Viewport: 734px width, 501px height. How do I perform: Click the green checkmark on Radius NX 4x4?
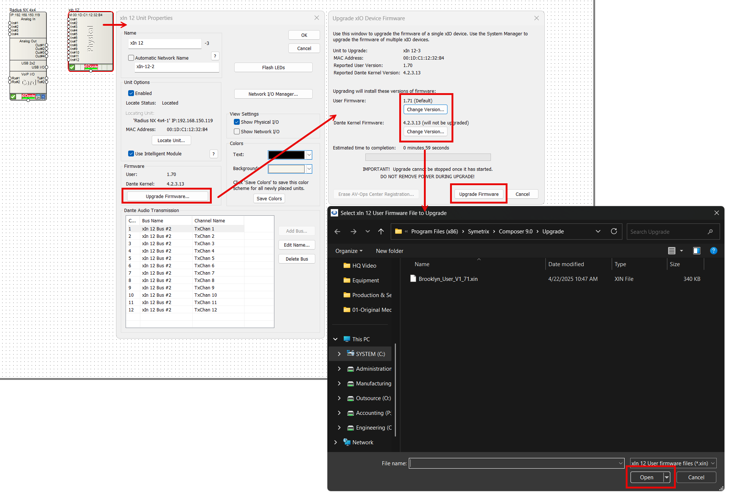click(x=13, y=96)
